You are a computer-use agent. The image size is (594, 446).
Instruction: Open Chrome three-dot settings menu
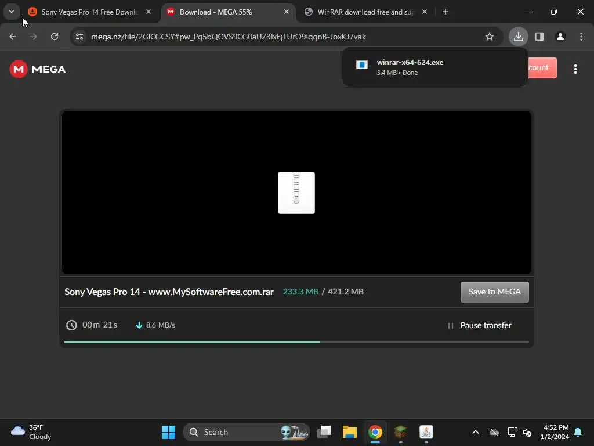click(581, 37)
